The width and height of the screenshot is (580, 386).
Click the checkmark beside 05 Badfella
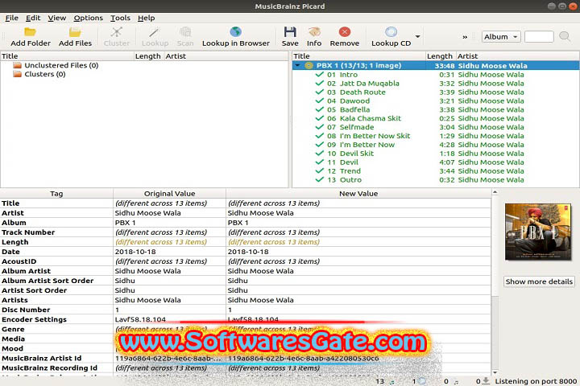click(320, 109)
